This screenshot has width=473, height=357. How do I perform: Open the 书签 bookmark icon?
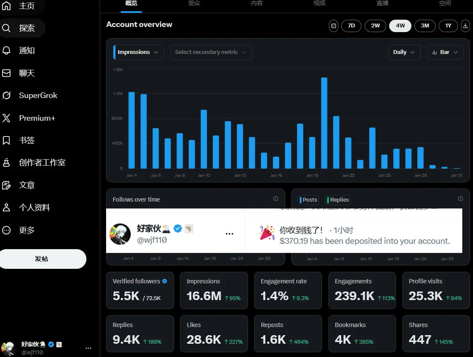tap(6, 140)
